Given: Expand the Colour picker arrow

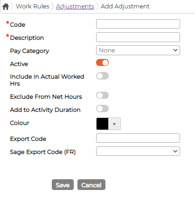Looking at the screenshot, I should pos(114,124).
